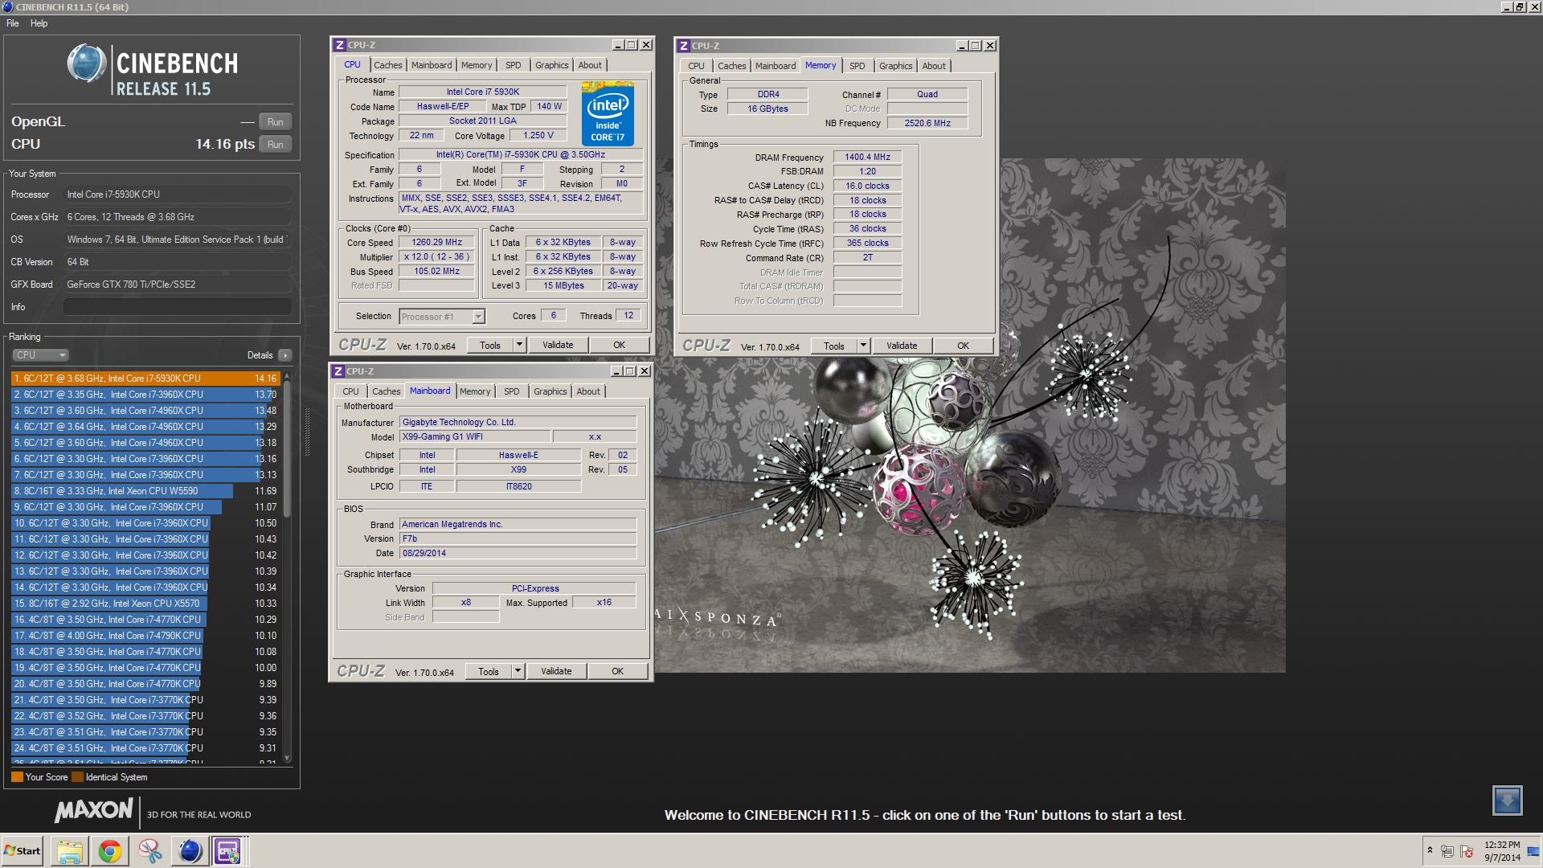Select Memory tab in Mainboard window
This screenshot has height=868, width=1543.
pyautogui.click(x=475, y=391)
